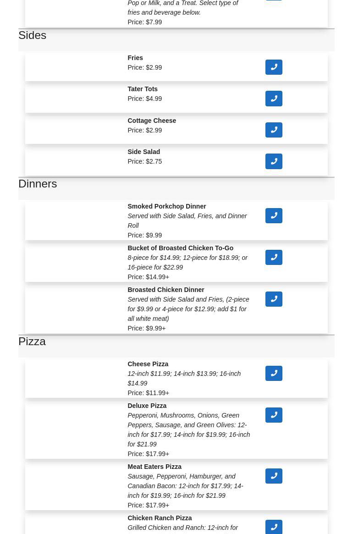Image resolution: width=353 pixels, height=534 pixels.
Task: Select the Cheese Pizza item title
Action: 148,364
